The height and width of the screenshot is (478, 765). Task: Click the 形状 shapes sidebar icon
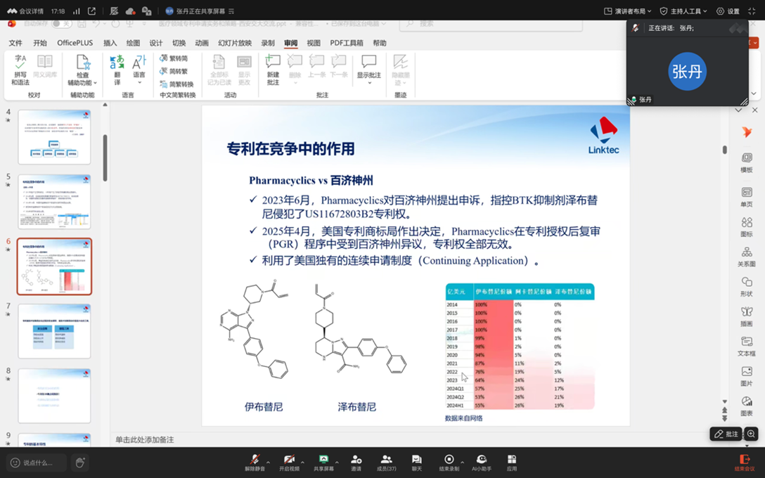tap(746, 286)
